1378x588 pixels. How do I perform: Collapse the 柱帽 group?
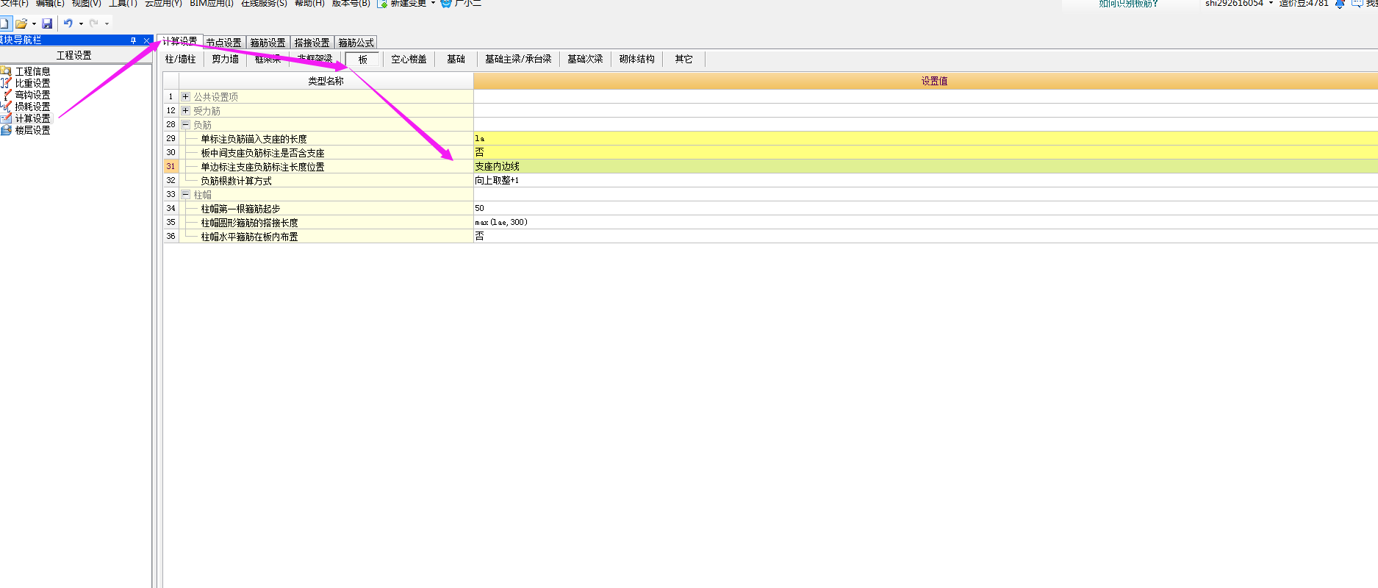tap(185, 194)
